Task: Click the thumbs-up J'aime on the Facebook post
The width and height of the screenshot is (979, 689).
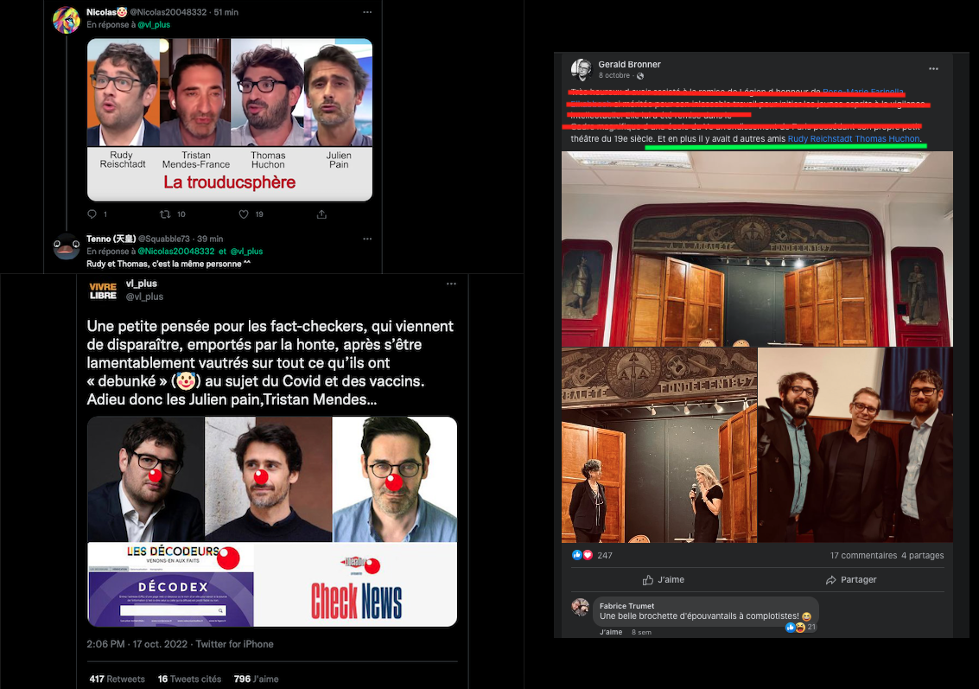Action: pyautogui.click(x=664, y=580)
